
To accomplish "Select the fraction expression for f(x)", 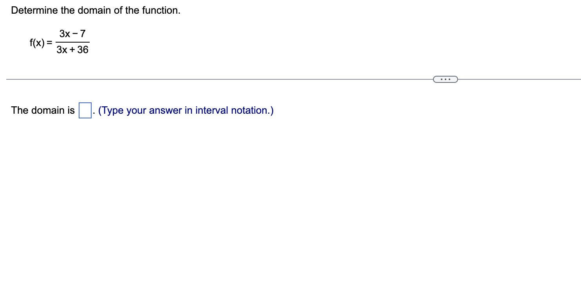I will click(x=72, y=41).
